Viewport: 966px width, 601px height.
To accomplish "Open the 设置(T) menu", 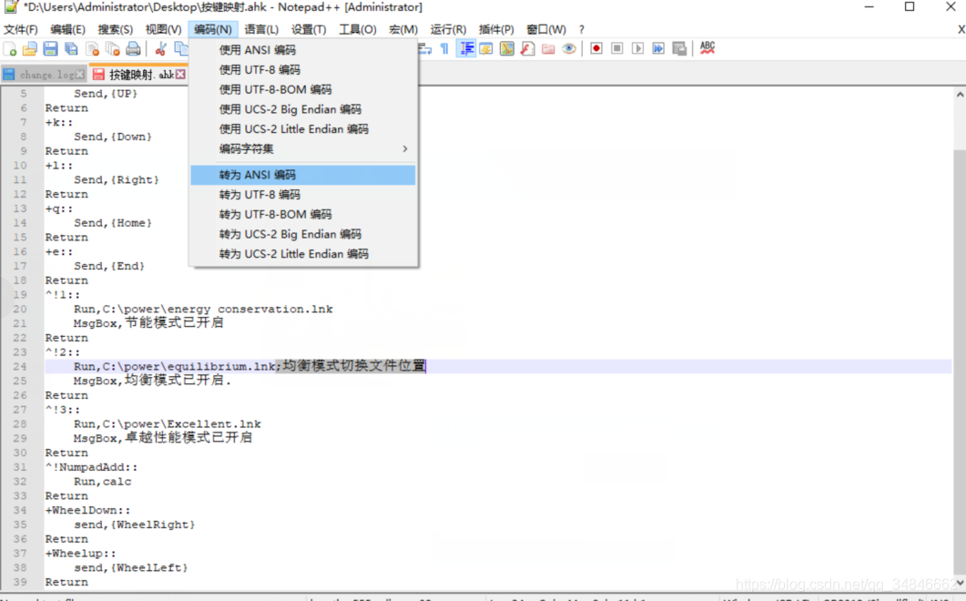I will [309, 29].
